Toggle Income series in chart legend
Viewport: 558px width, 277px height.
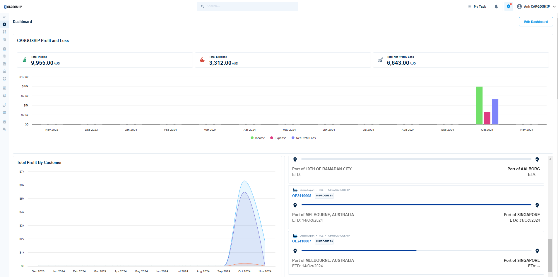coord(258,138)
